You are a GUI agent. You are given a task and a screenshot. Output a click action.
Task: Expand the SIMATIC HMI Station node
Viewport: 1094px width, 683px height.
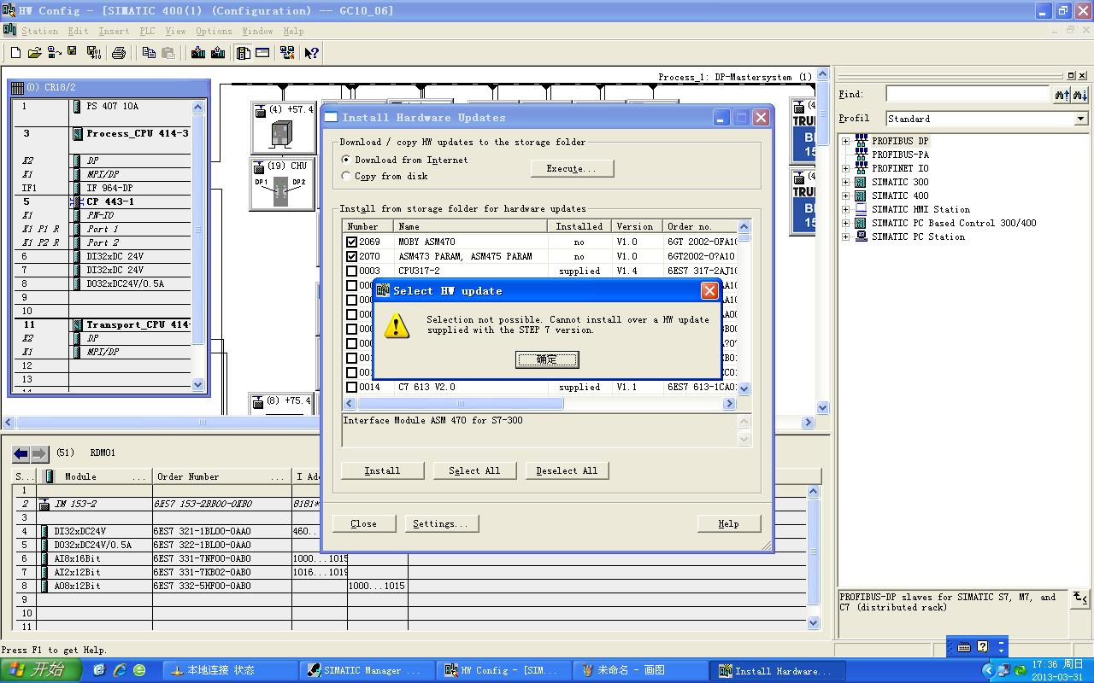(845, 209)
